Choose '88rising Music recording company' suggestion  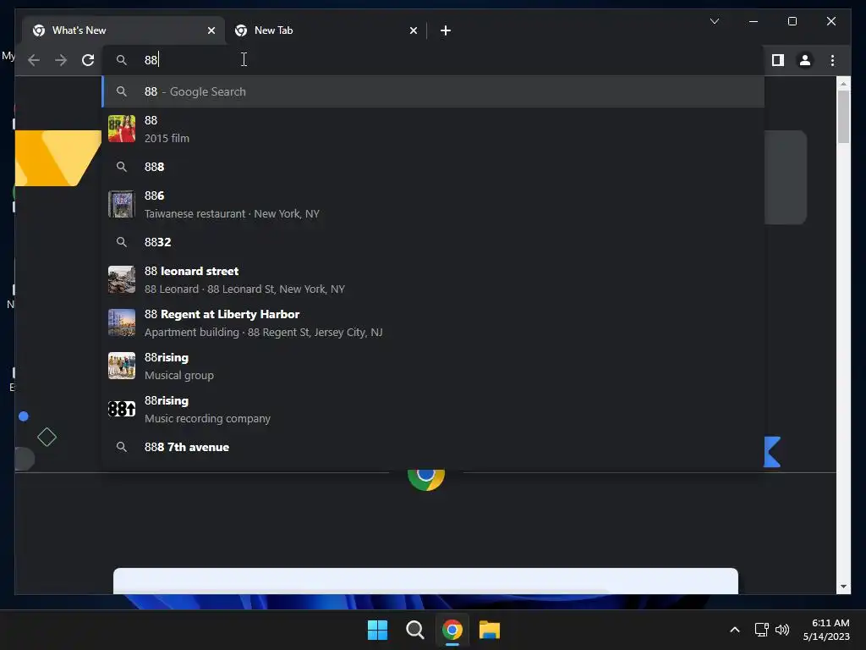point(434,409)
